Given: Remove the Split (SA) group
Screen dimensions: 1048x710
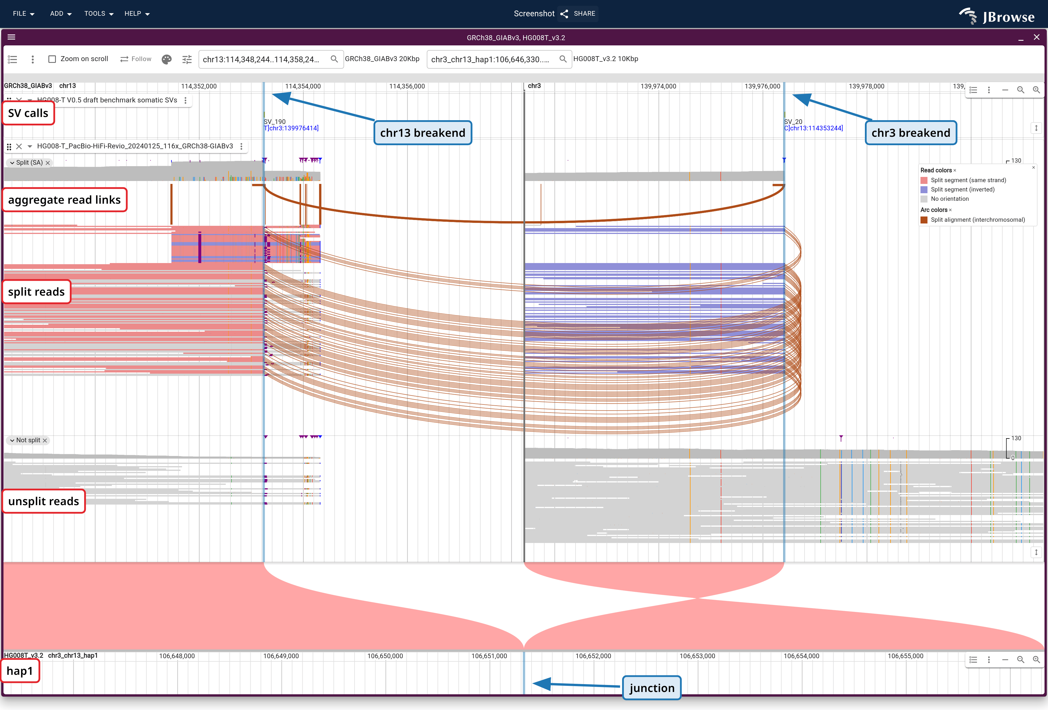Looking at the screenshot, I should point(48,163).
